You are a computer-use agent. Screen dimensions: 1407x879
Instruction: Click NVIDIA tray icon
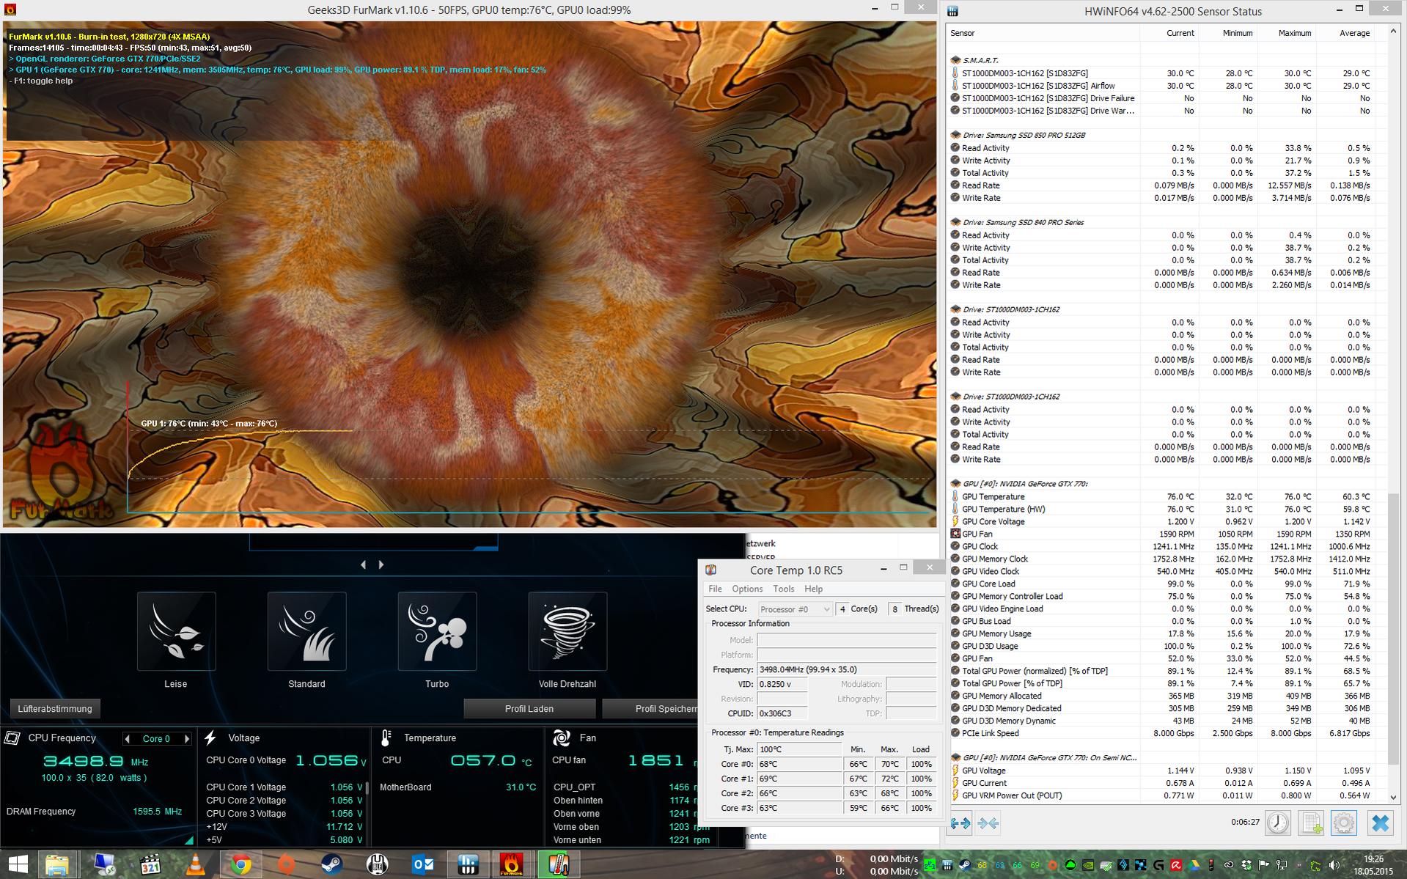coord(1088,865)
